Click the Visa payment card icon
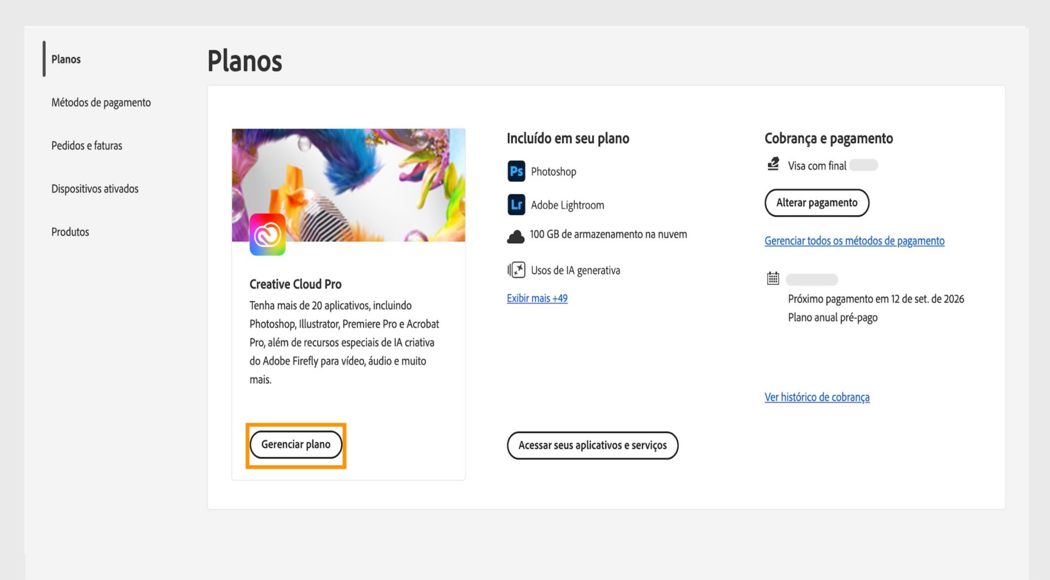 click(772, 165)
